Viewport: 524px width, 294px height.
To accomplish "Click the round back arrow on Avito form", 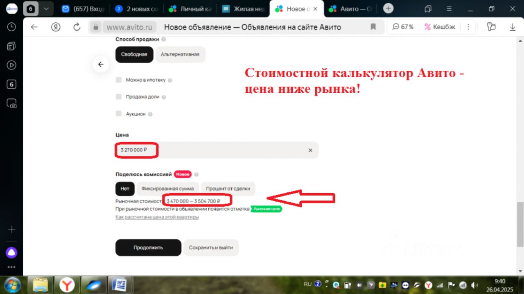I will (101, 64).
